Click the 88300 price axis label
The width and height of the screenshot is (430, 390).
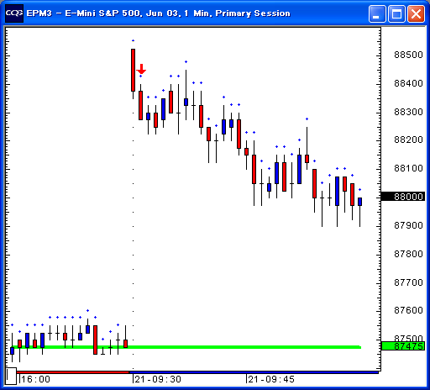coord(408,112)
